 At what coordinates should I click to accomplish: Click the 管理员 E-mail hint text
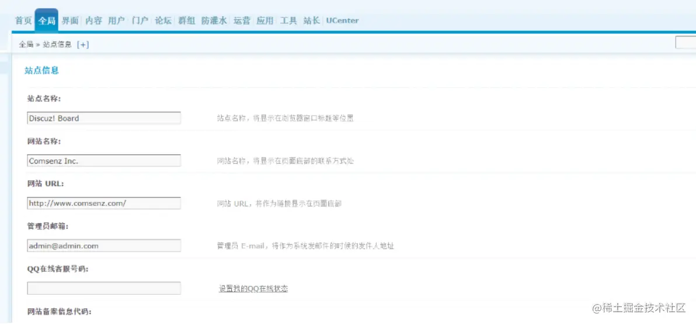pos(305,246)
